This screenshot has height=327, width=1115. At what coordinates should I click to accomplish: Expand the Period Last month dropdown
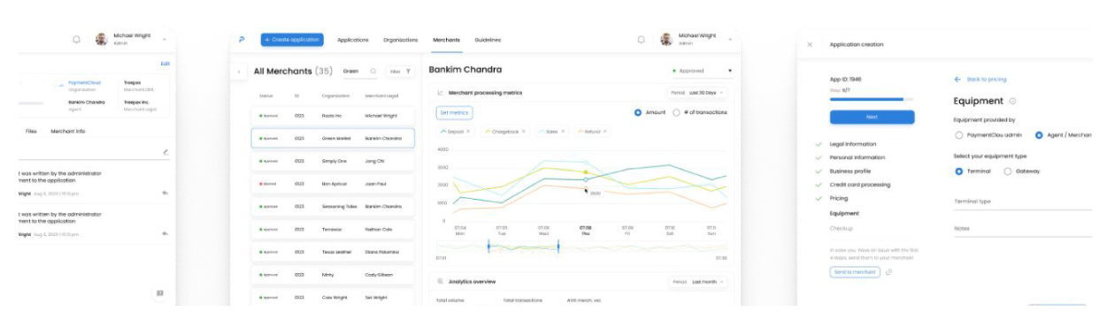pos(697,282)
